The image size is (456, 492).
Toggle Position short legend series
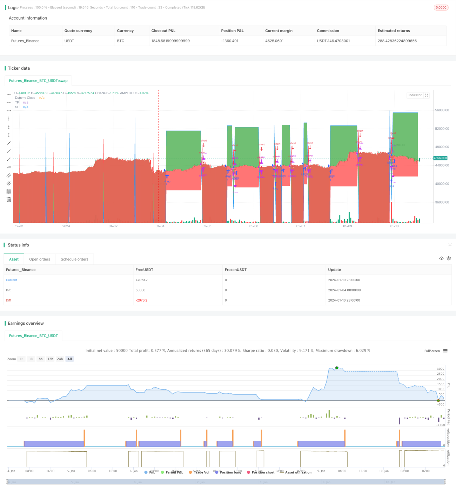click(x=261, y=472)
